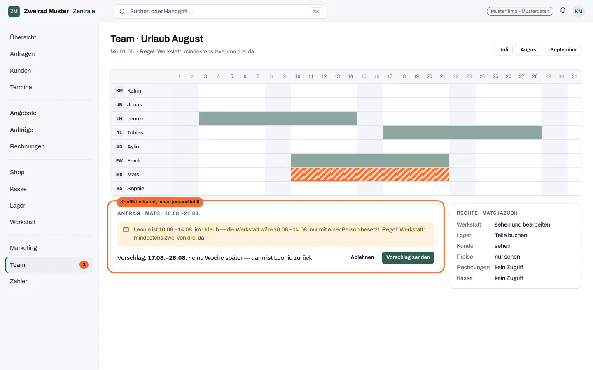This screenshot has height=370, width=593.
Task: Open Marketing in sidebar
Action: (49, 248)
